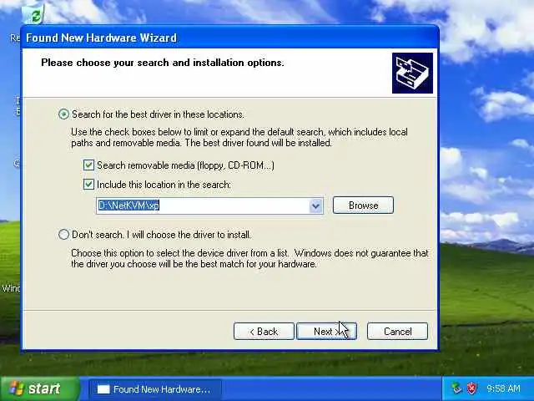The image size is (534, 401).
Task: Click the Found New Hardware Wizard title bar
Action: pyautogui.click(x=230, y=37)
